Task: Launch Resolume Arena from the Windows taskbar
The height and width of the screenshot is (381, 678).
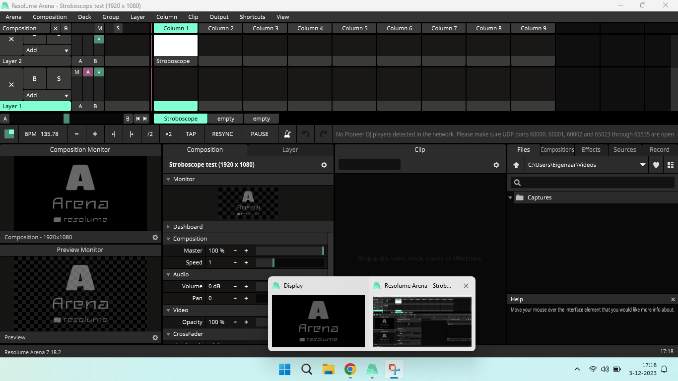Action: (372, 369)
